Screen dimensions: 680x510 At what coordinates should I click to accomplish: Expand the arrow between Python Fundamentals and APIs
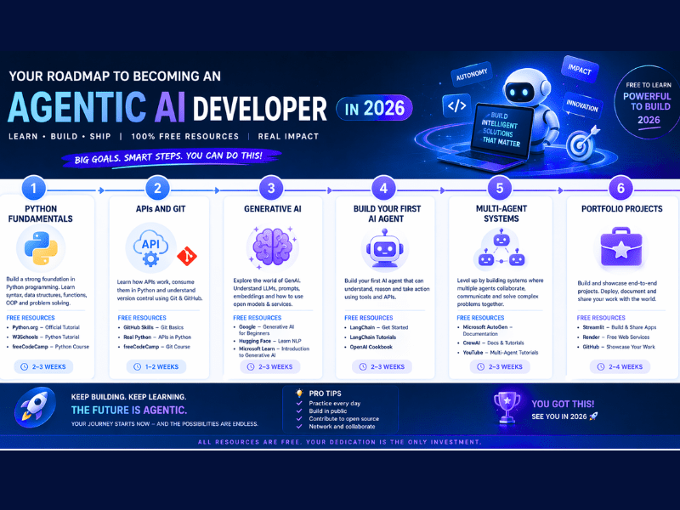[x=100, y=189]
